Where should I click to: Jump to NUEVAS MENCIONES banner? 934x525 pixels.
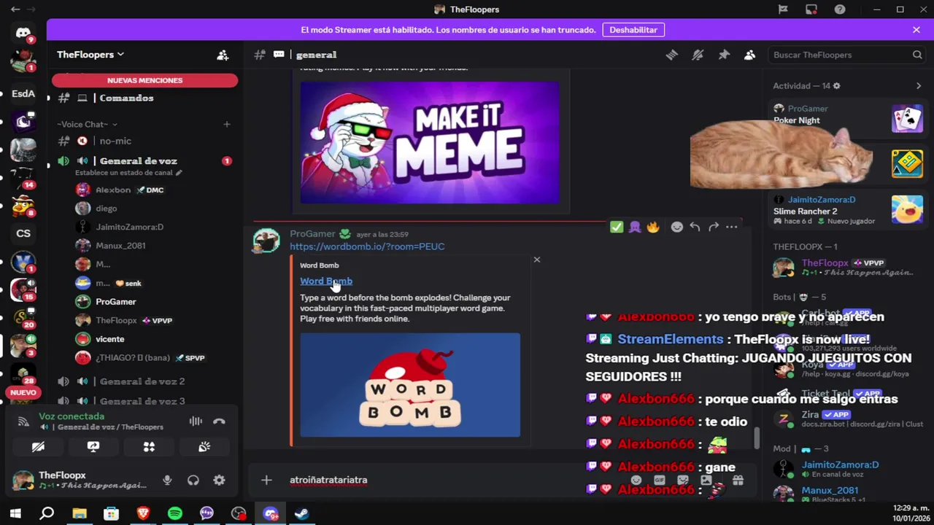[144, 80]
